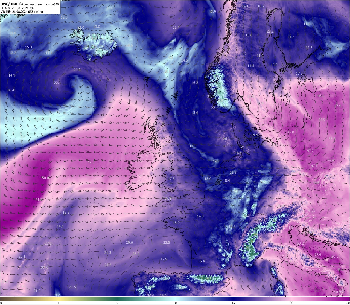Click the 46.1 value label
Image resolution: width=350 pixels, height=305 pixels.
tap(320, 96)
